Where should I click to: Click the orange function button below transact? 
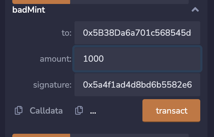41,135
